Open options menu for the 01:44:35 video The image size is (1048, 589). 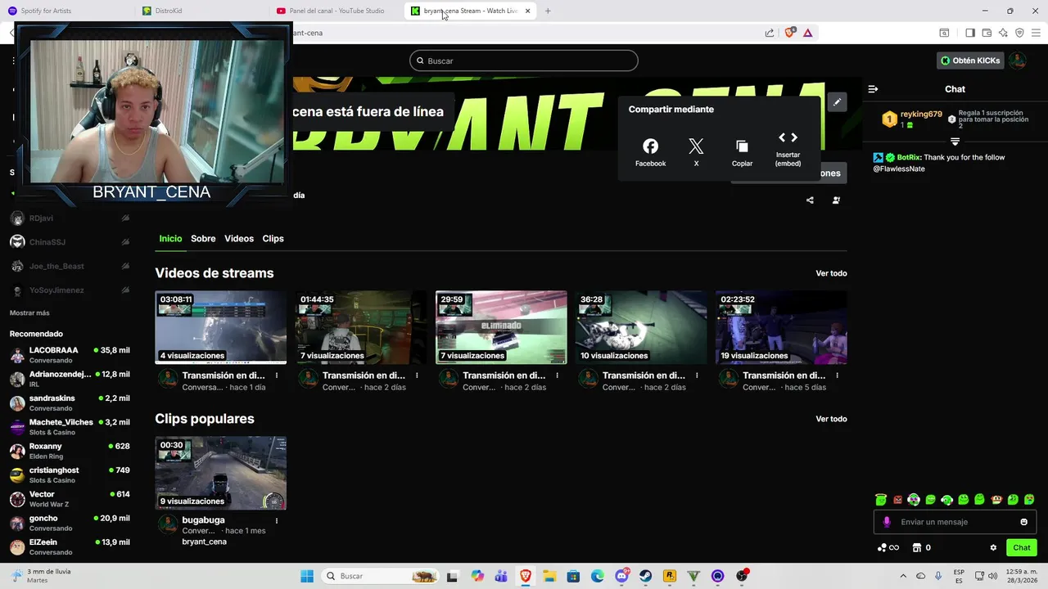click(417, 375)
